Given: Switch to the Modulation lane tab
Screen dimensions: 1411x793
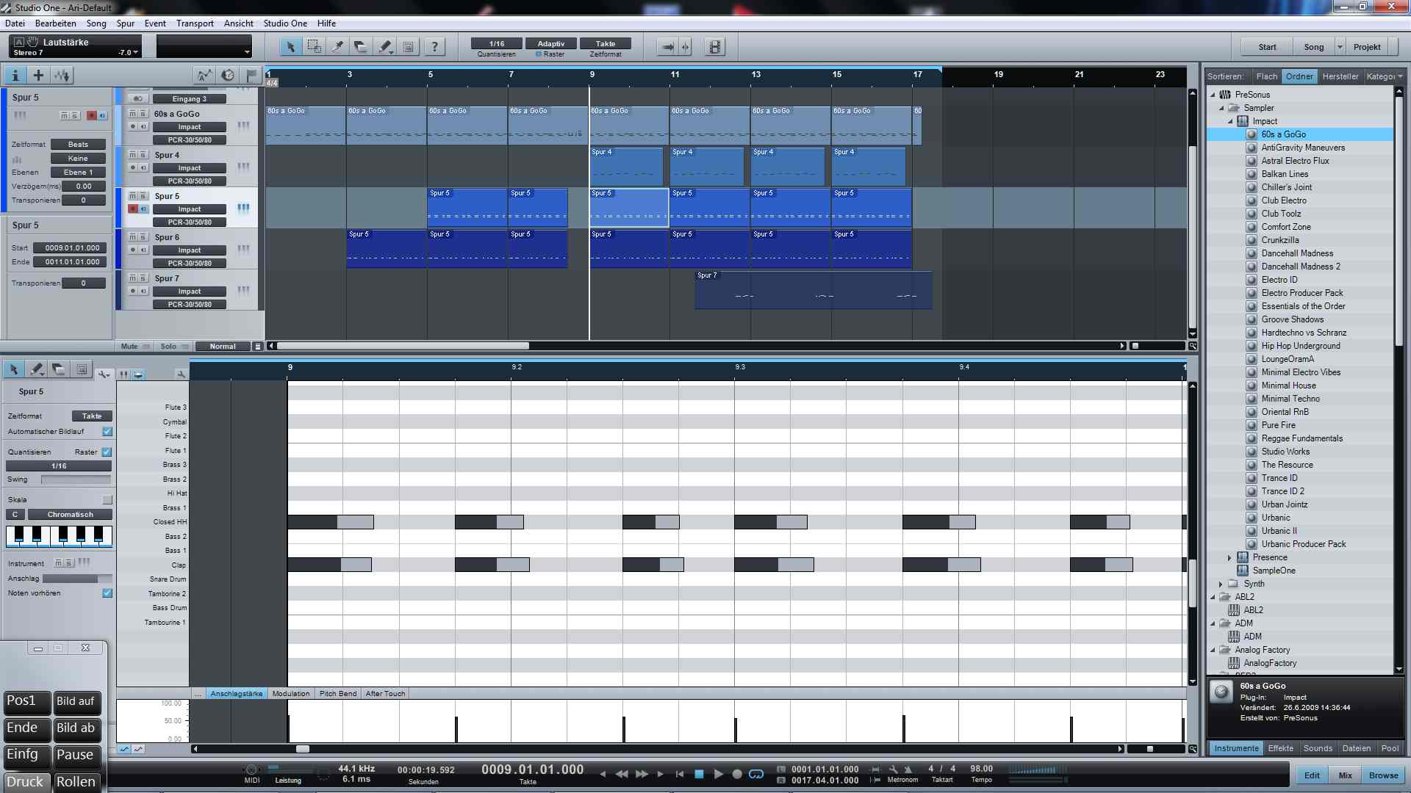Looking at the screenshot, I should coord(291,694).
